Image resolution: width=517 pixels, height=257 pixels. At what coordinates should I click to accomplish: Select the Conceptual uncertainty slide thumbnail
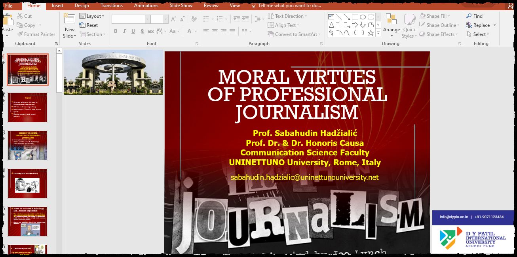(x=28, y=183)
